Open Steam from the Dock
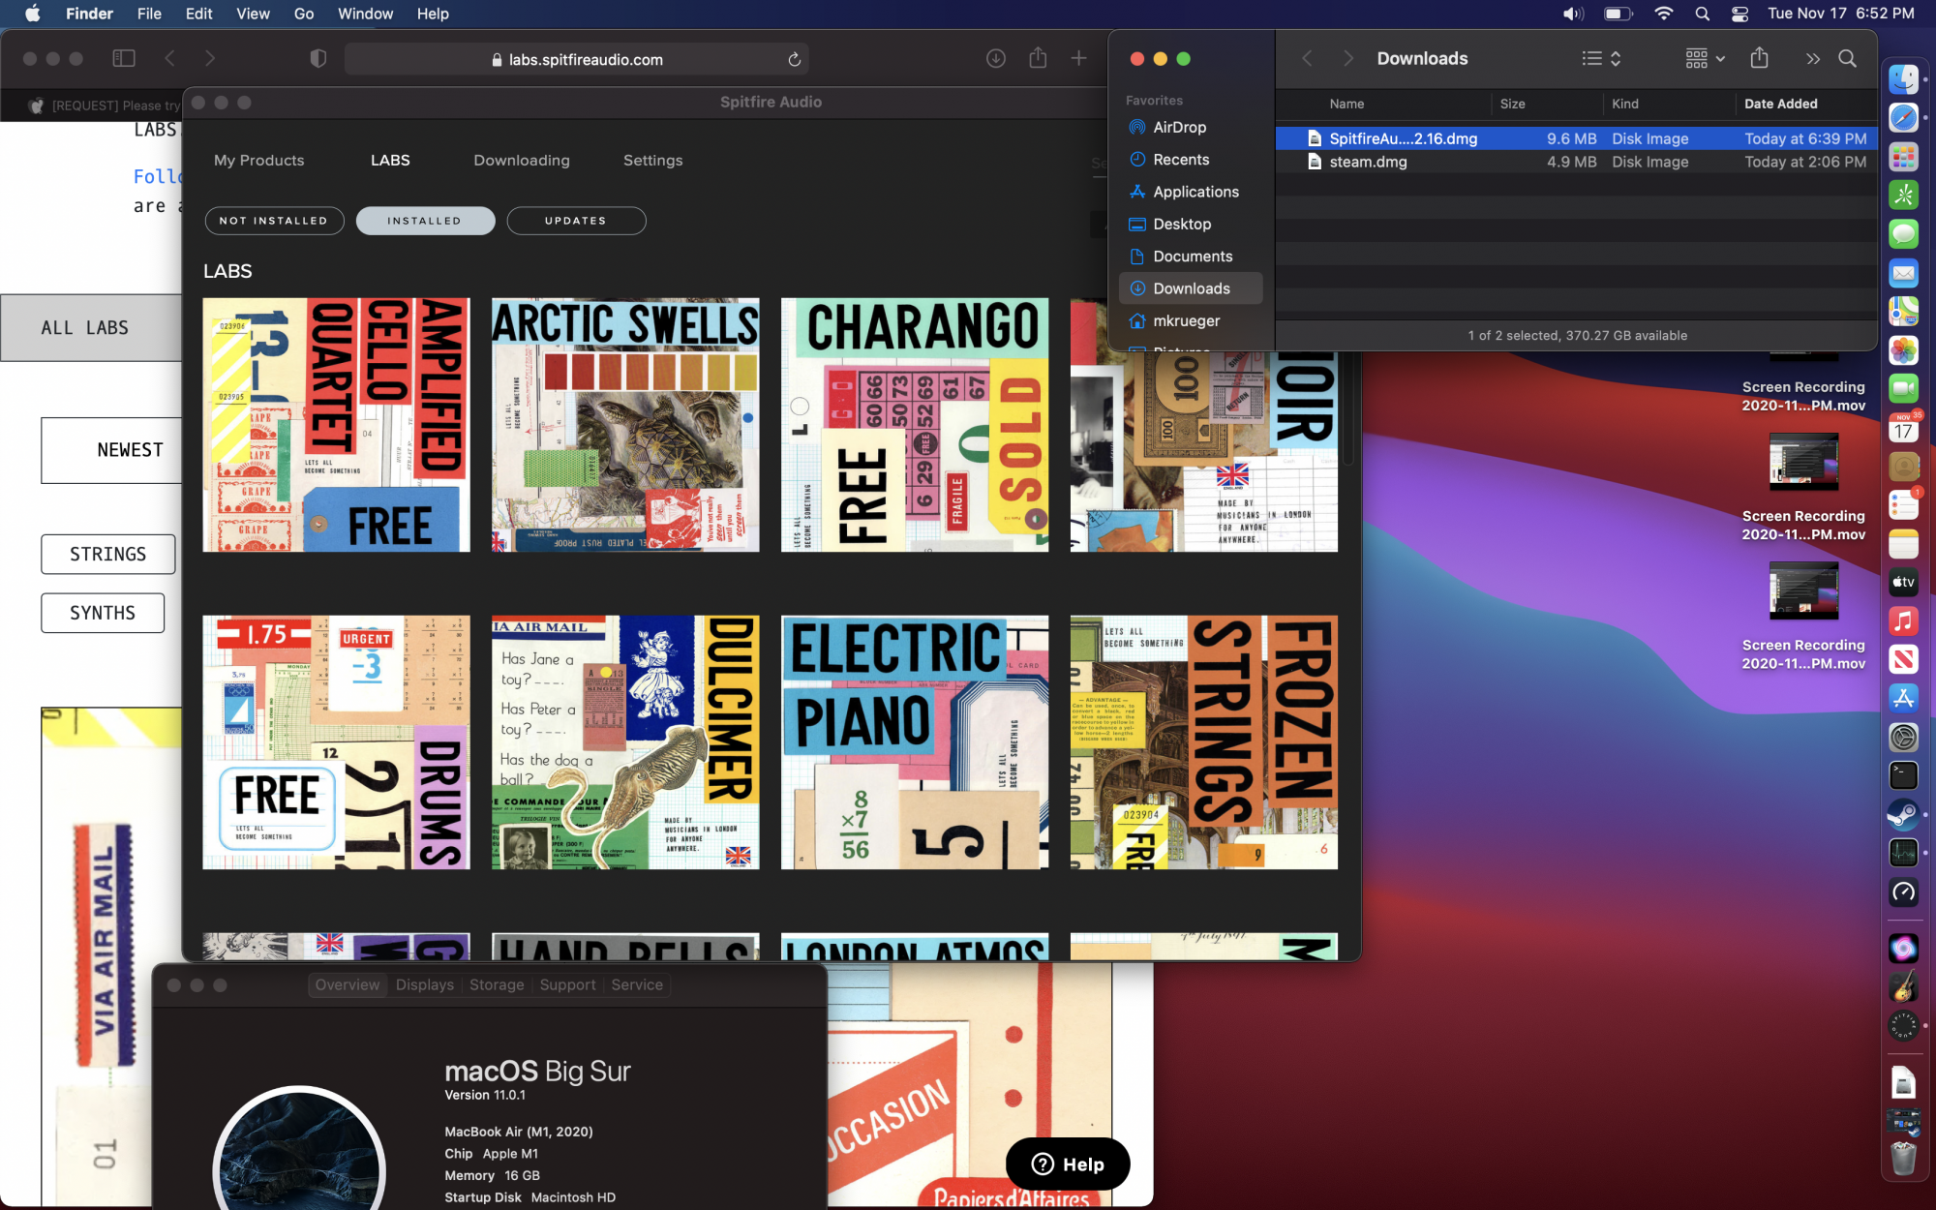 tap(1903, 814)
